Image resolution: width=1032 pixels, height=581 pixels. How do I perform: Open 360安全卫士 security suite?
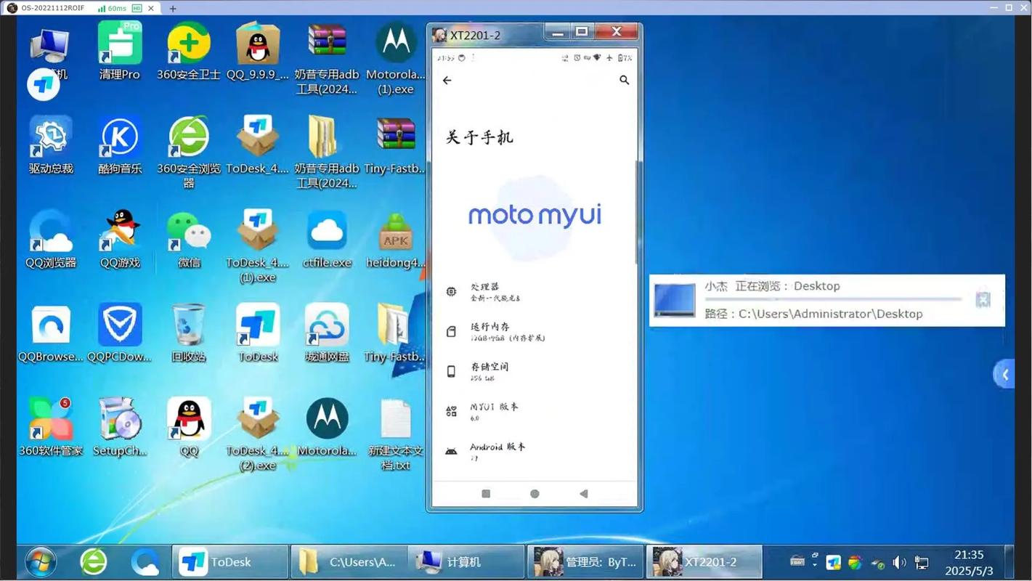(x=188, y=44)
